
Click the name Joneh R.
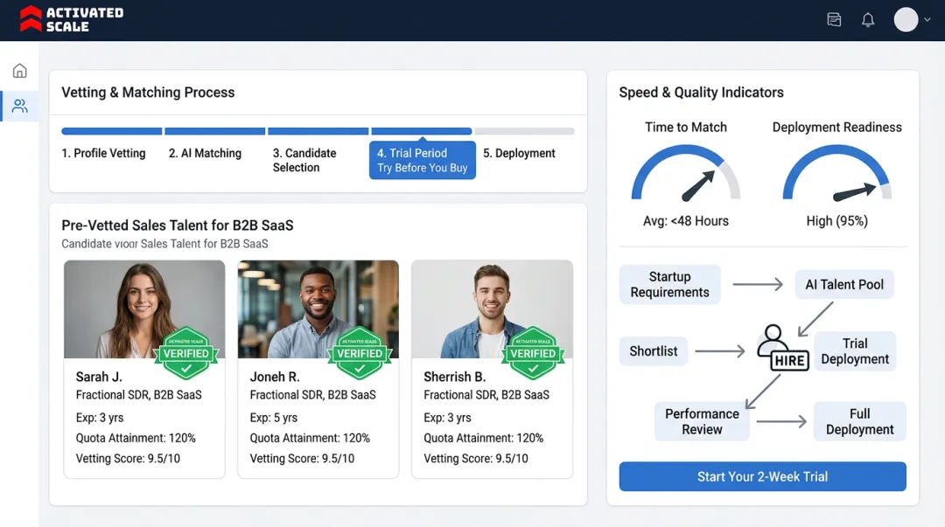point(275,377)
